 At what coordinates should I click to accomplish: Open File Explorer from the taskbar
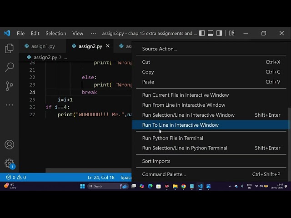(175, 186)
